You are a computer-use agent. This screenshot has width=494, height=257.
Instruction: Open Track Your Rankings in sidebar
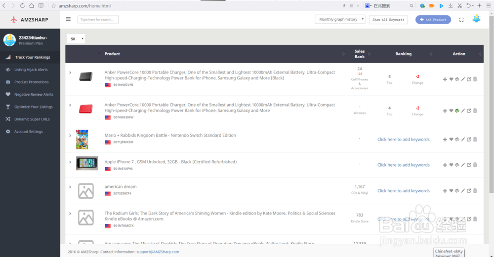[x=30, y=57]
